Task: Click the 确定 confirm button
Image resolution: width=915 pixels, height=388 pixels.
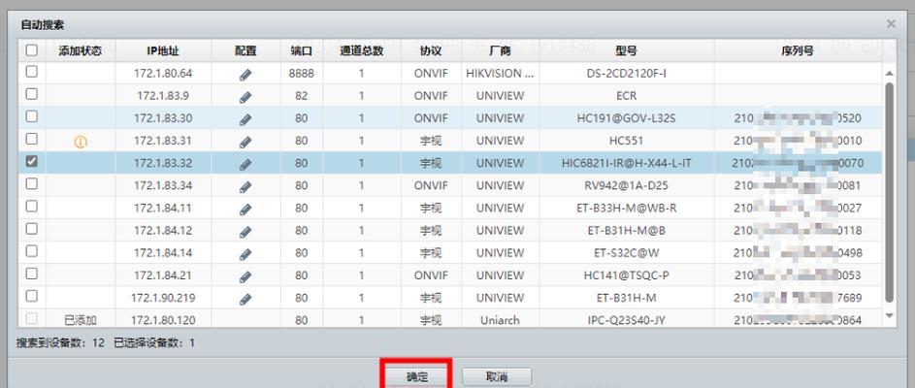Action: (x=416, y=377)
